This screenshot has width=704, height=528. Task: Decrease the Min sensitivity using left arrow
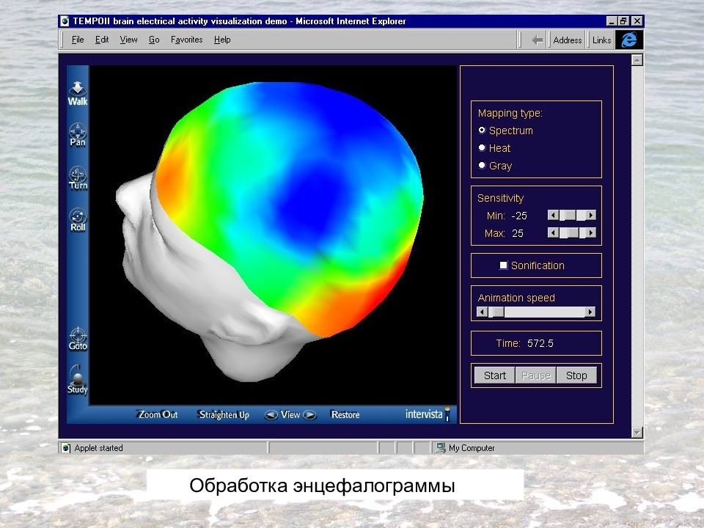pyautogui.click(x=553, y=216)
